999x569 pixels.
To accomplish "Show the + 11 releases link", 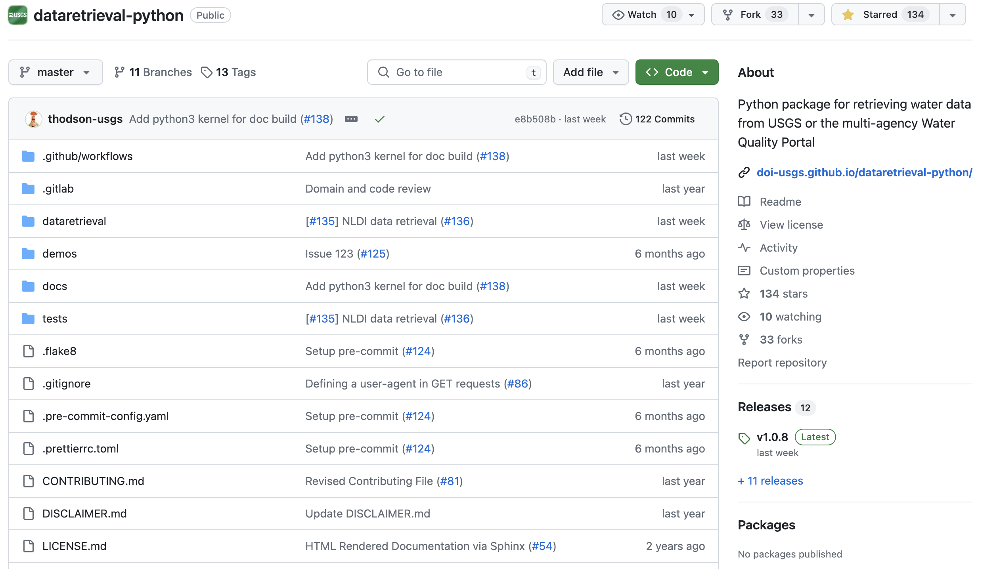I will point(770,481).
